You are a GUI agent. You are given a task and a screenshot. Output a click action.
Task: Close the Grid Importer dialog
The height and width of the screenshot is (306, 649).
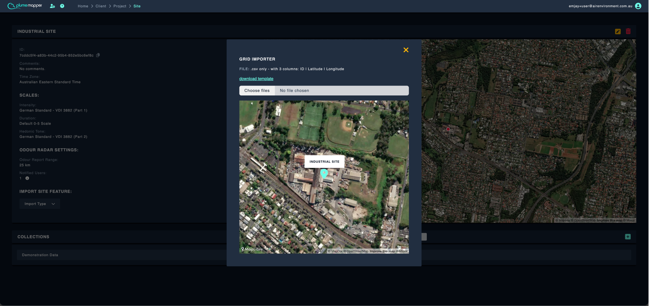(406, 50)
